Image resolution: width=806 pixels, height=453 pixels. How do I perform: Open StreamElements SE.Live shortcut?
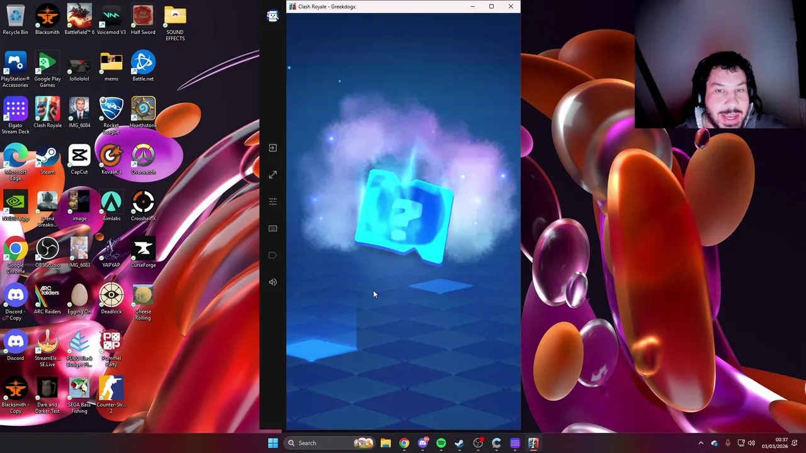tap(47, 350)
